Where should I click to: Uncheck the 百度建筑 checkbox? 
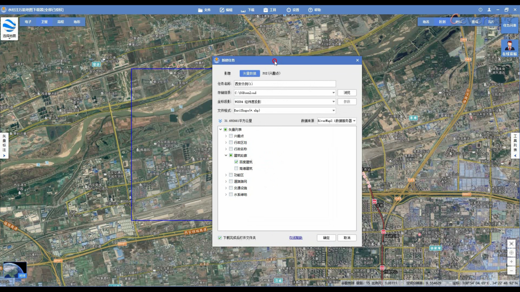click(x=236, y=162)
